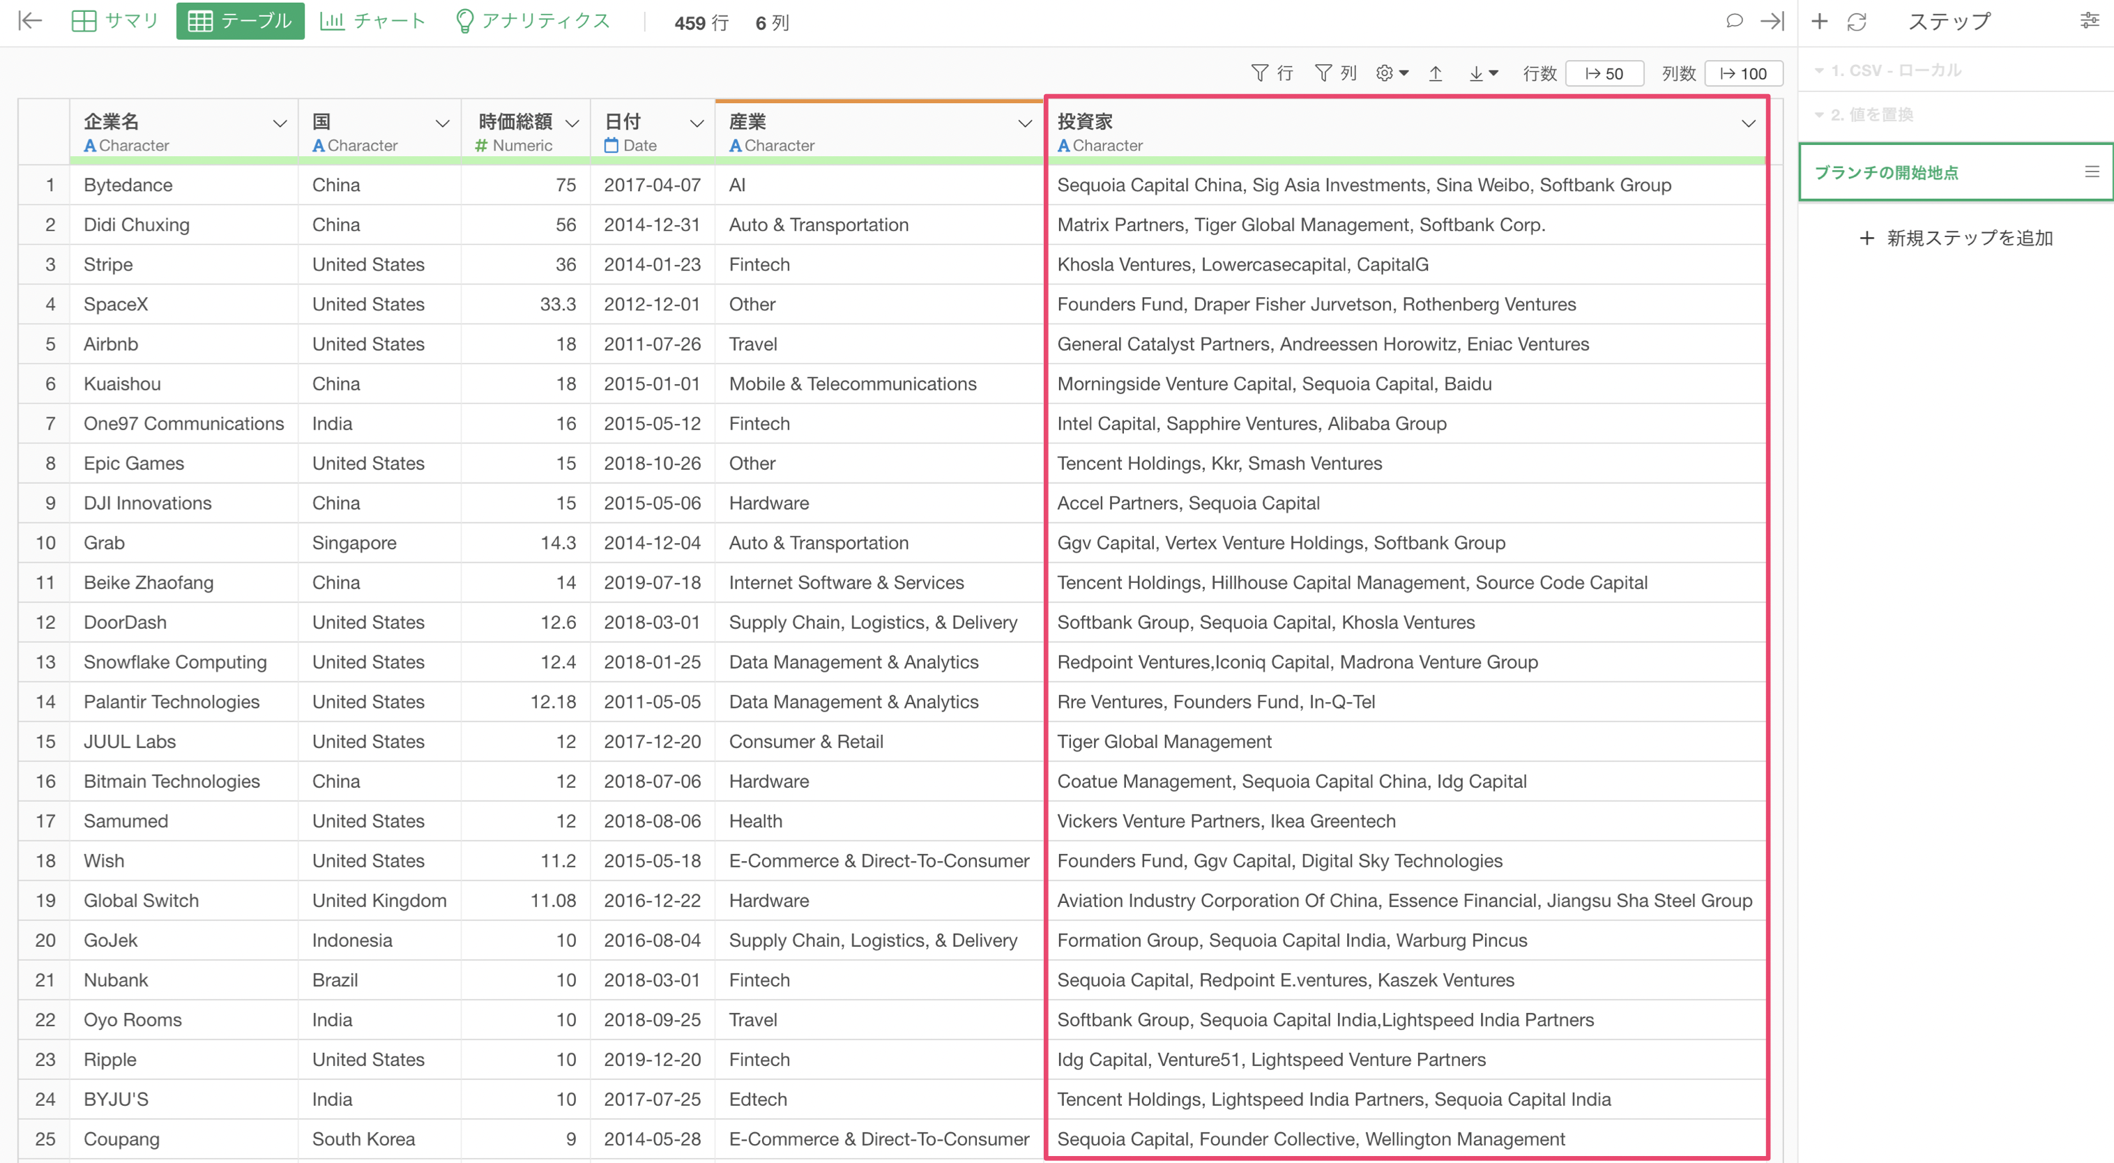Open the 時価総額 column menu
Image resolution: width=2114 pixels, height=1163 pixels.
click(x=573, y=123)
